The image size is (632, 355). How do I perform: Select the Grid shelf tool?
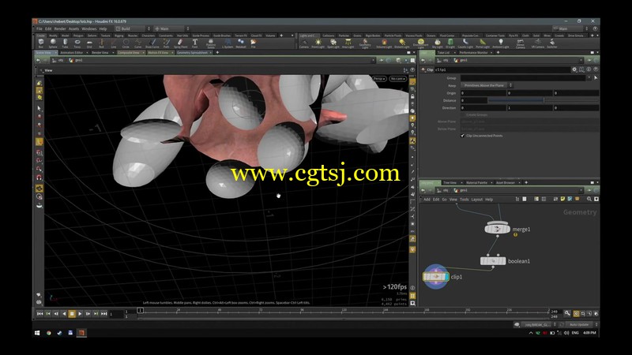point(89,43)
